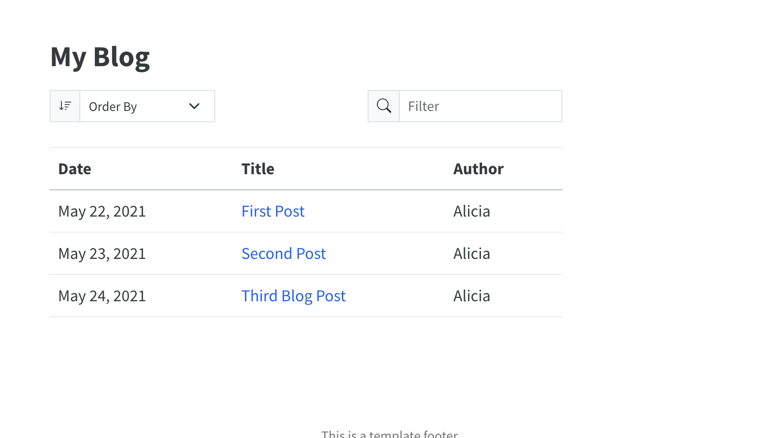
Task: Click the Author column header
Action: 478,169
